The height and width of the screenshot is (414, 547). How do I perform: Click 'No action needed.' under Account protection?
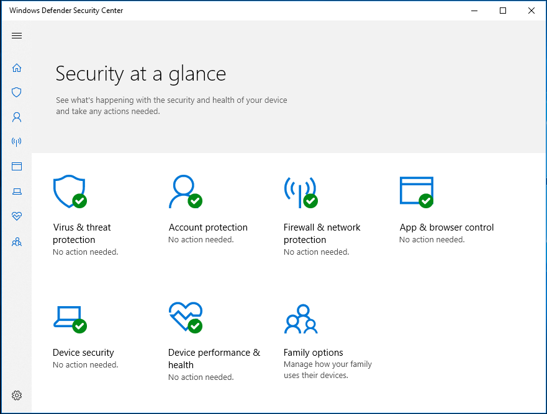[201, 240]
